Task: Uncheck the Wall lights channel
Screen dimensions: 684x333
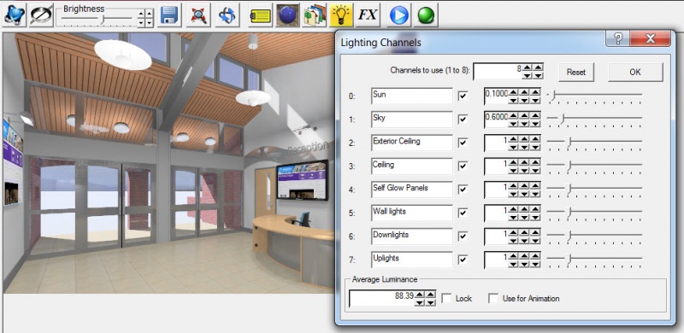Action: tap(463, 213)
